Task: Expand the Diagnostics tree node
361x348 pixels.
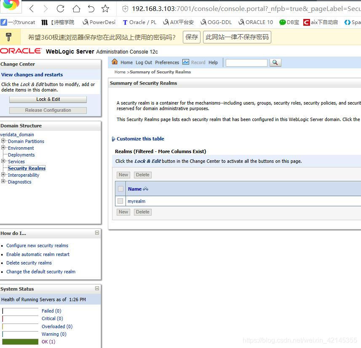Action: (3, 181)
